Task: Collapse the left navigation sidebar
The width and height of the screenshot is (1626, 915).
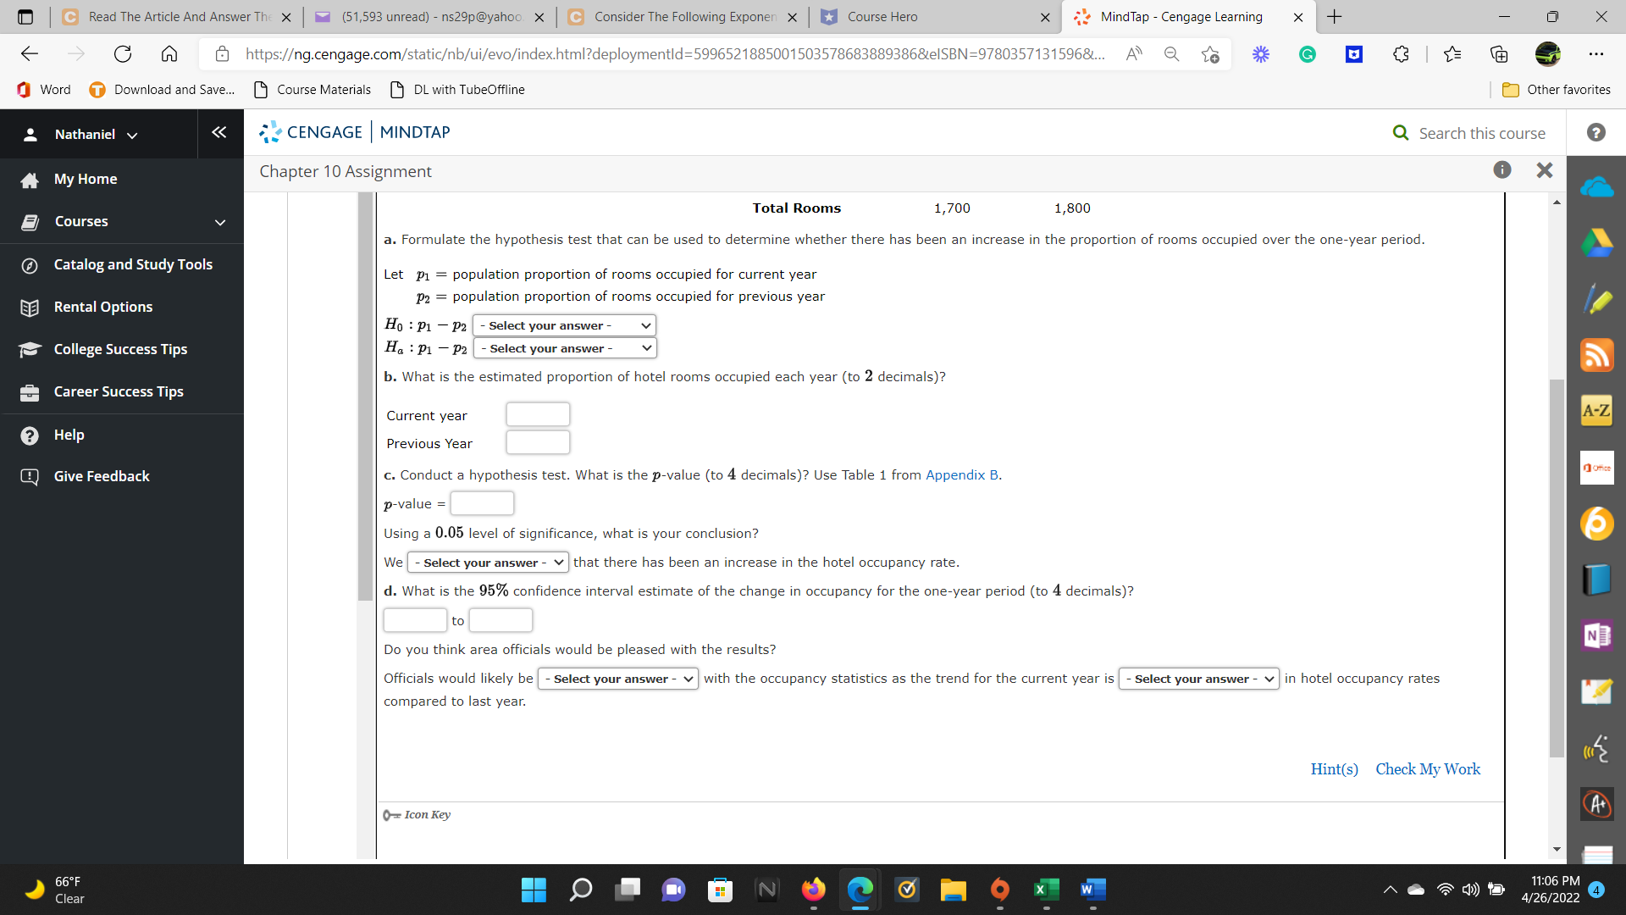Action: pyautogui.click(x=219, y=132)
